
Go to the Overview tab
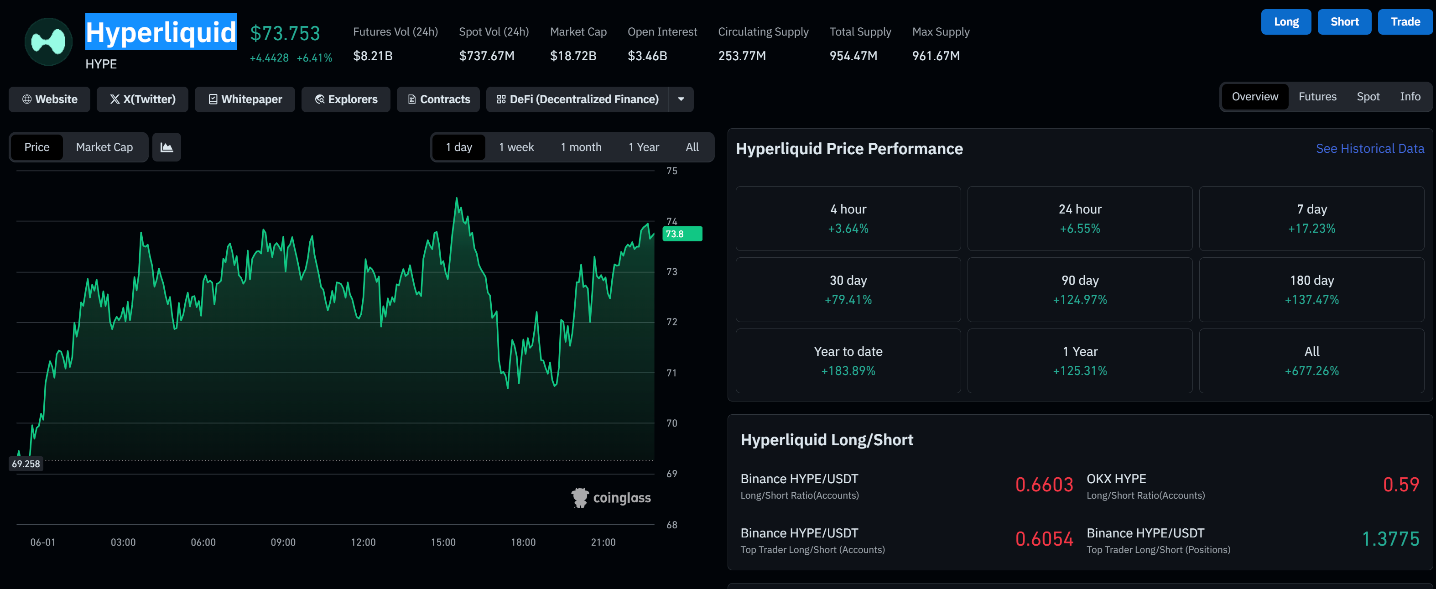tap(1255, 96)
